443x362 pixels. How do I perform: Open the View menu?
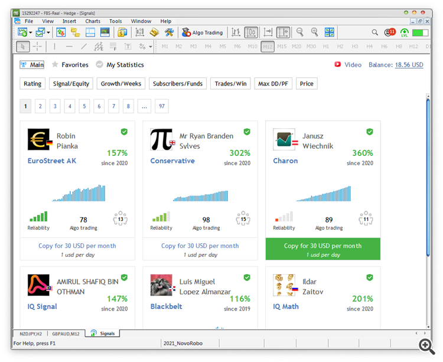coord(48,21)
